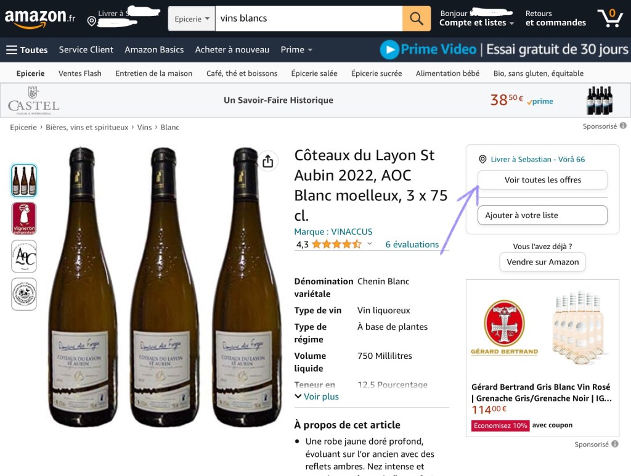This screenshot has height=476, width=631.
Task: Click the orange search magnifier button
Action: [x=417, y=18]
